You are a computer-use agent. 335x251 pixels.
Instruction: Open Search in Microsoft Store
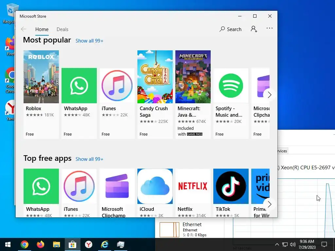pyautogui.click(x=230, y=29)
